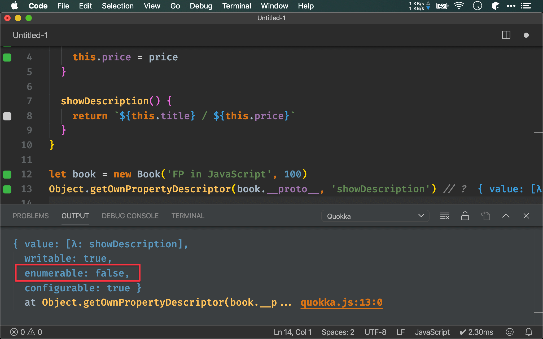The width and height of the screenshot is (543, 339).
Task: Open the log output file icon
Action: tap(485, 216)
